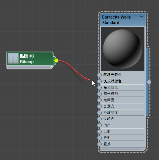Click the 光泽度 slot label
159x160 pixels.
[109, 100]
